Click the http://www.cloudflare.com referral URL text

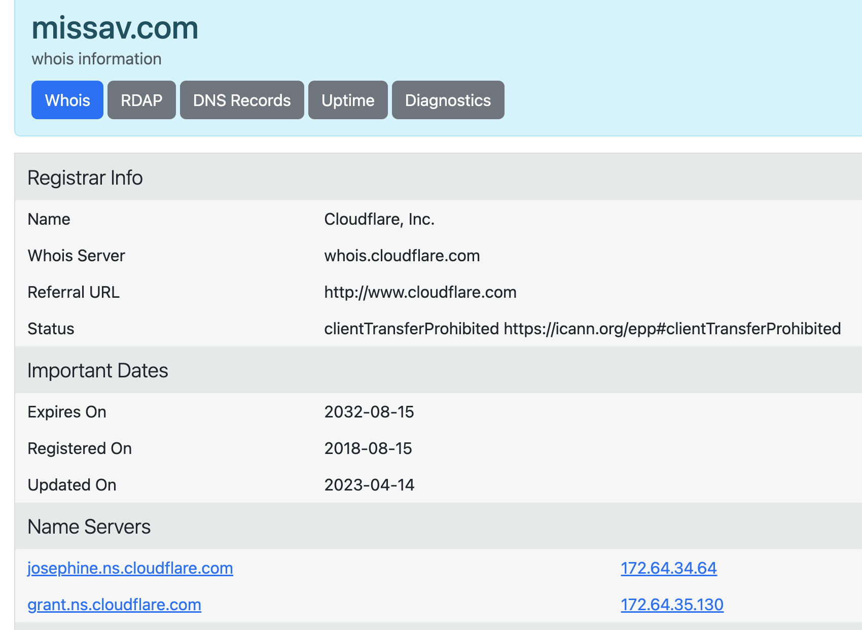click(x=420, y=292)
